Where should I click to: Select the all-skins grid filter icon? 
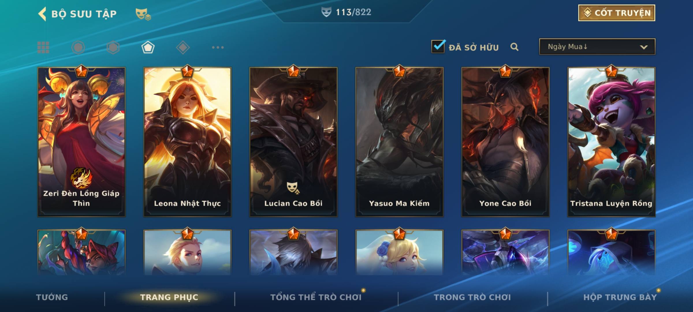[43, 47]
